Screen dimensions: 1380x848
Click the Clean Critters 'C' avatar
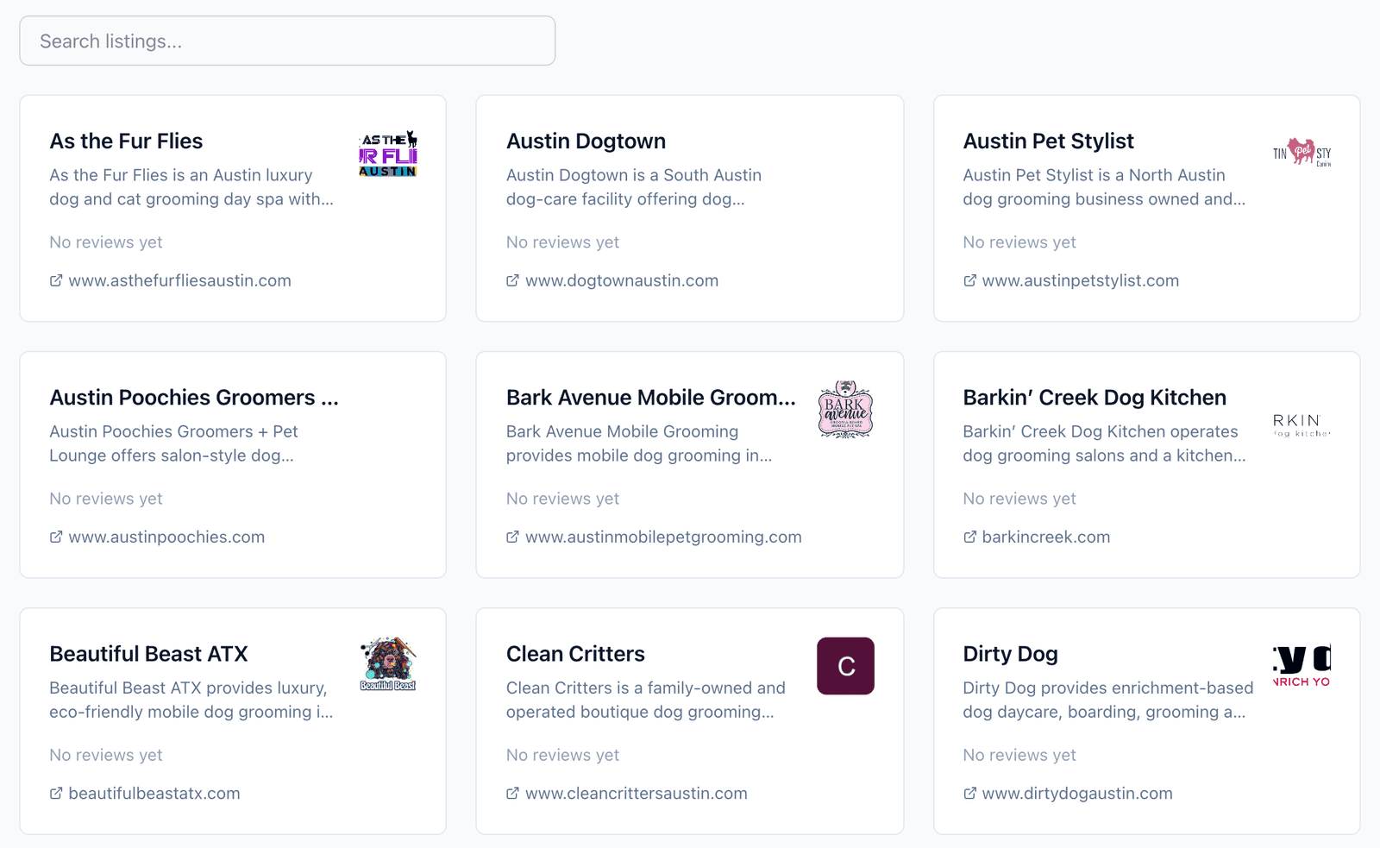coord(845,666)
